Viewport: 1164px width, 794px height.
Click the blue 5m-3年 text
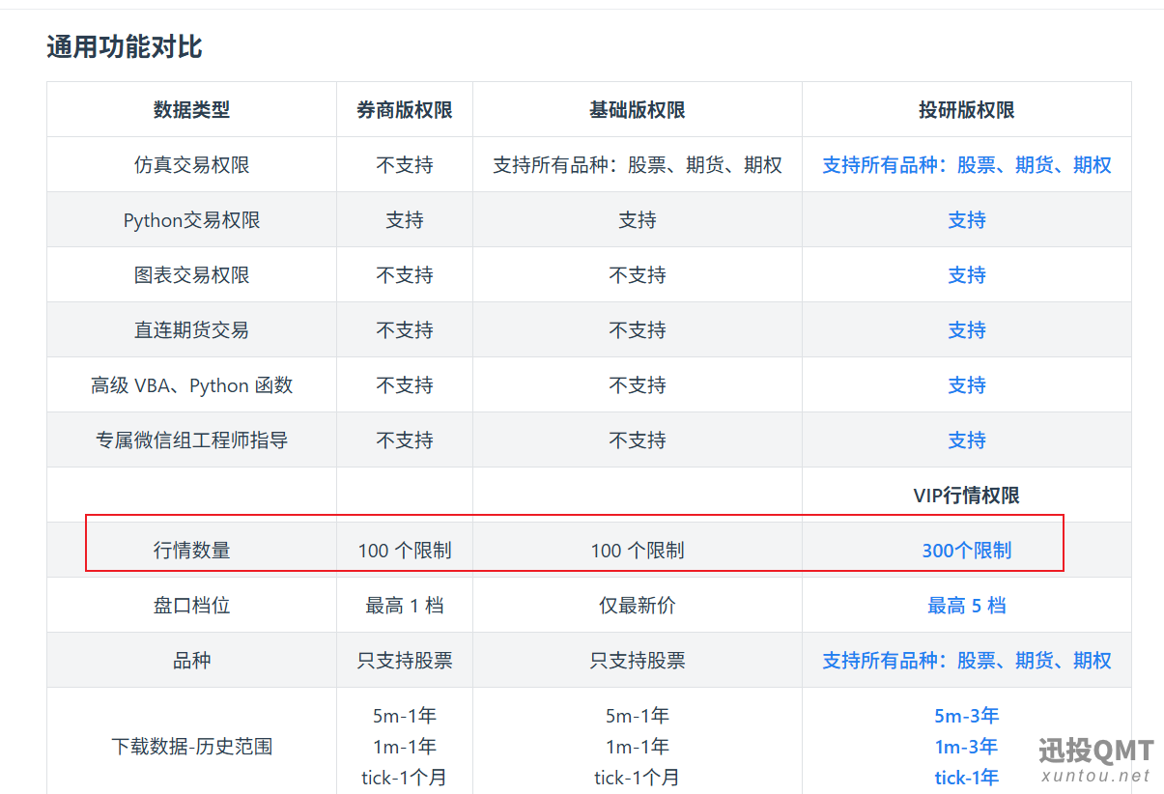pyautogui.click(x=966, y=716)
